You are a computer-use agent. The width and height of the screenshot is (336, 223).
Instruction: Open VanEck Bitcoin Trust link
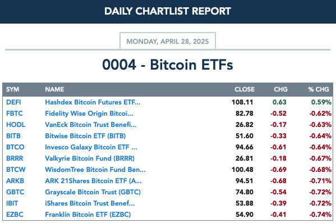[x=91, y=125]
